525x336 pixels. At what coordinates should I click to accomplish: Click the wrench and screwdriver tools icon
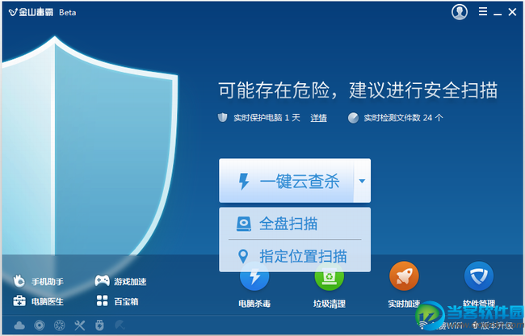click(x=80, y=325)
